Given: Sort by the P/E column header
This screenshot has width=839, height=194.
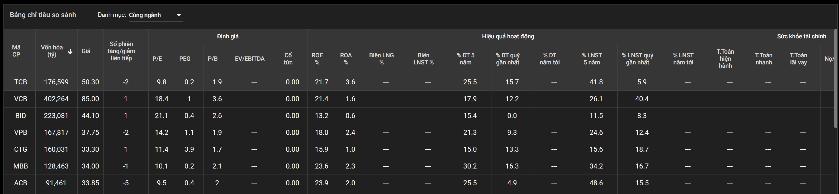Looking at the screenshot, I should pos(157,59).
